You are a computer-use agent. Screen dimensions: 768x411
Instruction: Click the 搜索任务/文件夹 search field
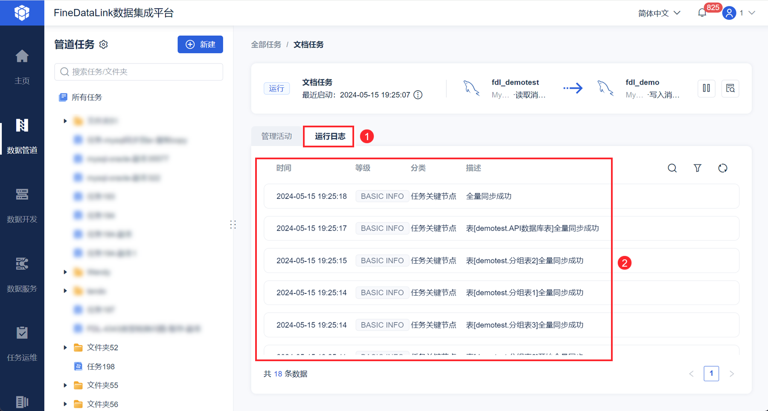coord(139,72)
